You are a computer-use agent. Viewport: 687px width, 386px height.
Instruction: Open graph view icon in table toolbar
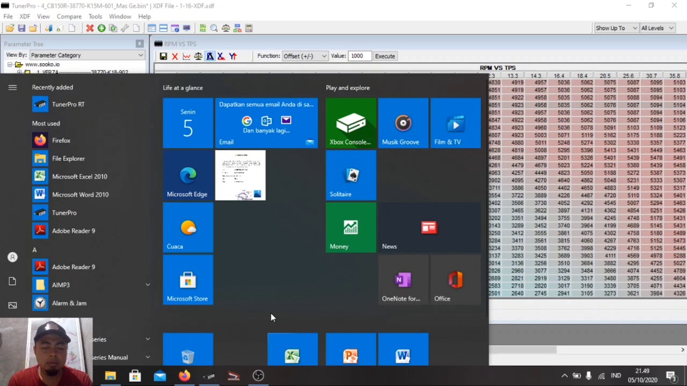click(x=186, y=56)
